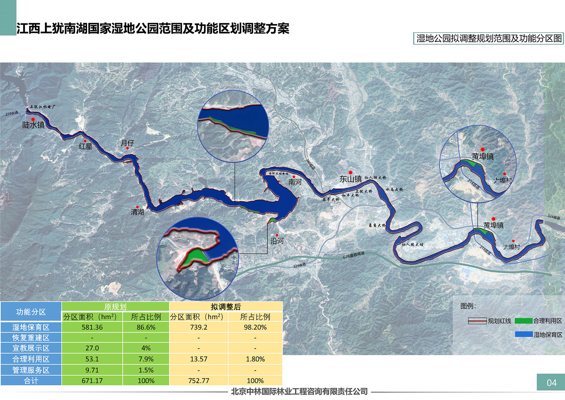Image resolution: width=565 pixels, height=400 pixels.
Task: Open the circular inset containing 黄埠镇 detail
Action: 478,164
